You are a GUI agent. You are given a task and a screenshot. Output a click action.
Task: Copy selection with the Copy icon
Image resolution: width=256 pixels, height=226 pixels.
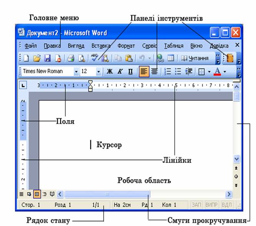pyautogui.click(x=118, y=58)
